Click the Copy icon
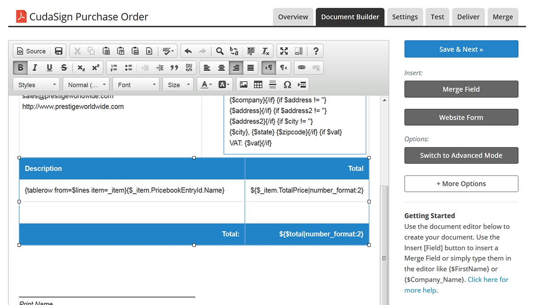This screenshot has width=536, height=305. coord(91,51)
